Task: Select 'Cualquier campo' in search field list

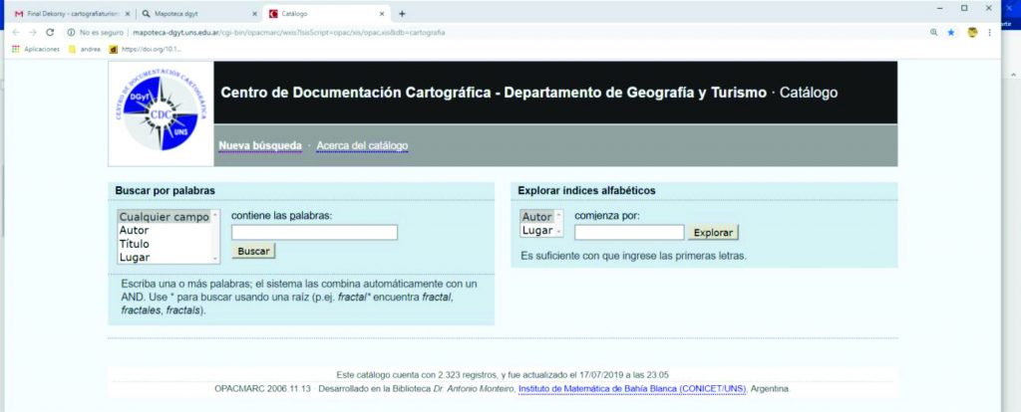Action: [165, 217]
